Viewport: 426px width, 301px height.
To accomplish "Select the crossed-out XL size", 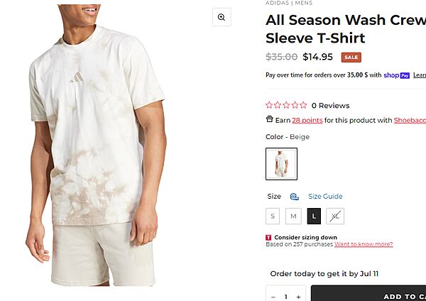I will tap(335, 216).
